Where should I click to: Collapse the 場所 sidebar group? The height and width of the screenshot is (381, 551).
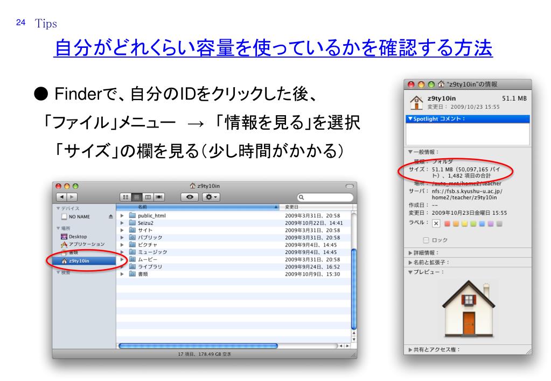click(x=58, y=228)
